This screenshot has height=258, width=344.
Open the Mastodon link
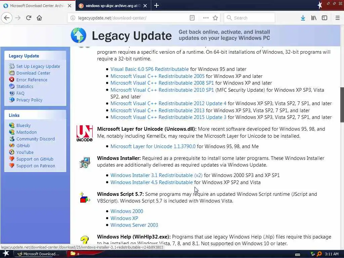coord(27,132)
